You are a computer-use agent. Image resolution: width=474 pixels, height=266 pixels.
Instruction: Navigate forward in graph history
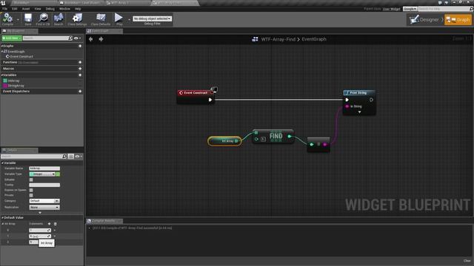point(101,39)
